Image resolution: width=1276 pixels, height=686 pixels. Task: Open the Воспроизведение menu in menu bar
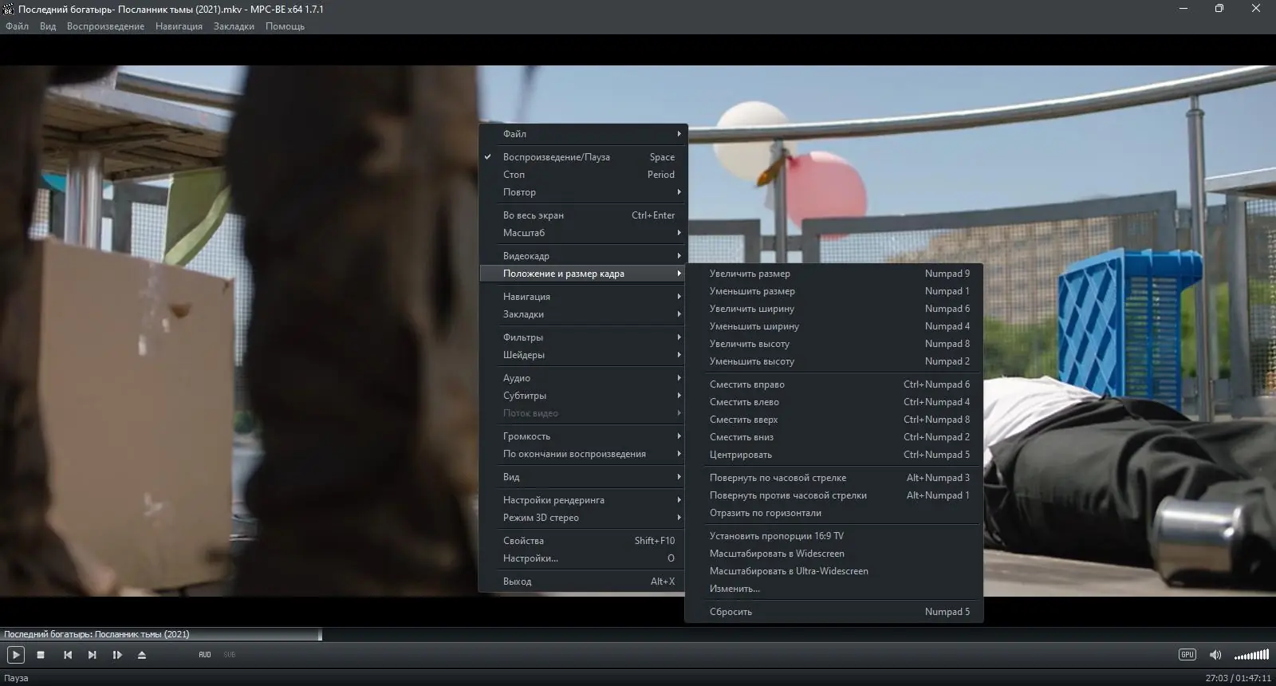pos(105,26)
